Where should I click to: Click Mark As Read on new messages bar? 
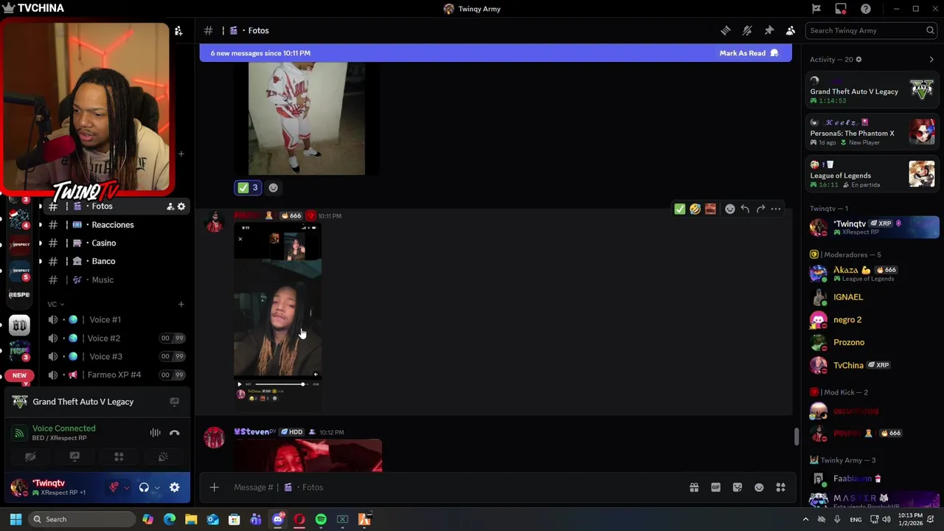point(749,53)
